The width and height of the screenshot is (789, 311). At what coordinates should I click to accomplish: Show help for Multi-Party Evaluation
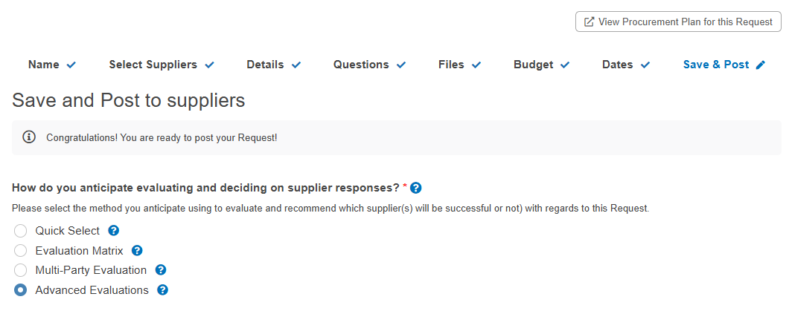click(161, 270)
